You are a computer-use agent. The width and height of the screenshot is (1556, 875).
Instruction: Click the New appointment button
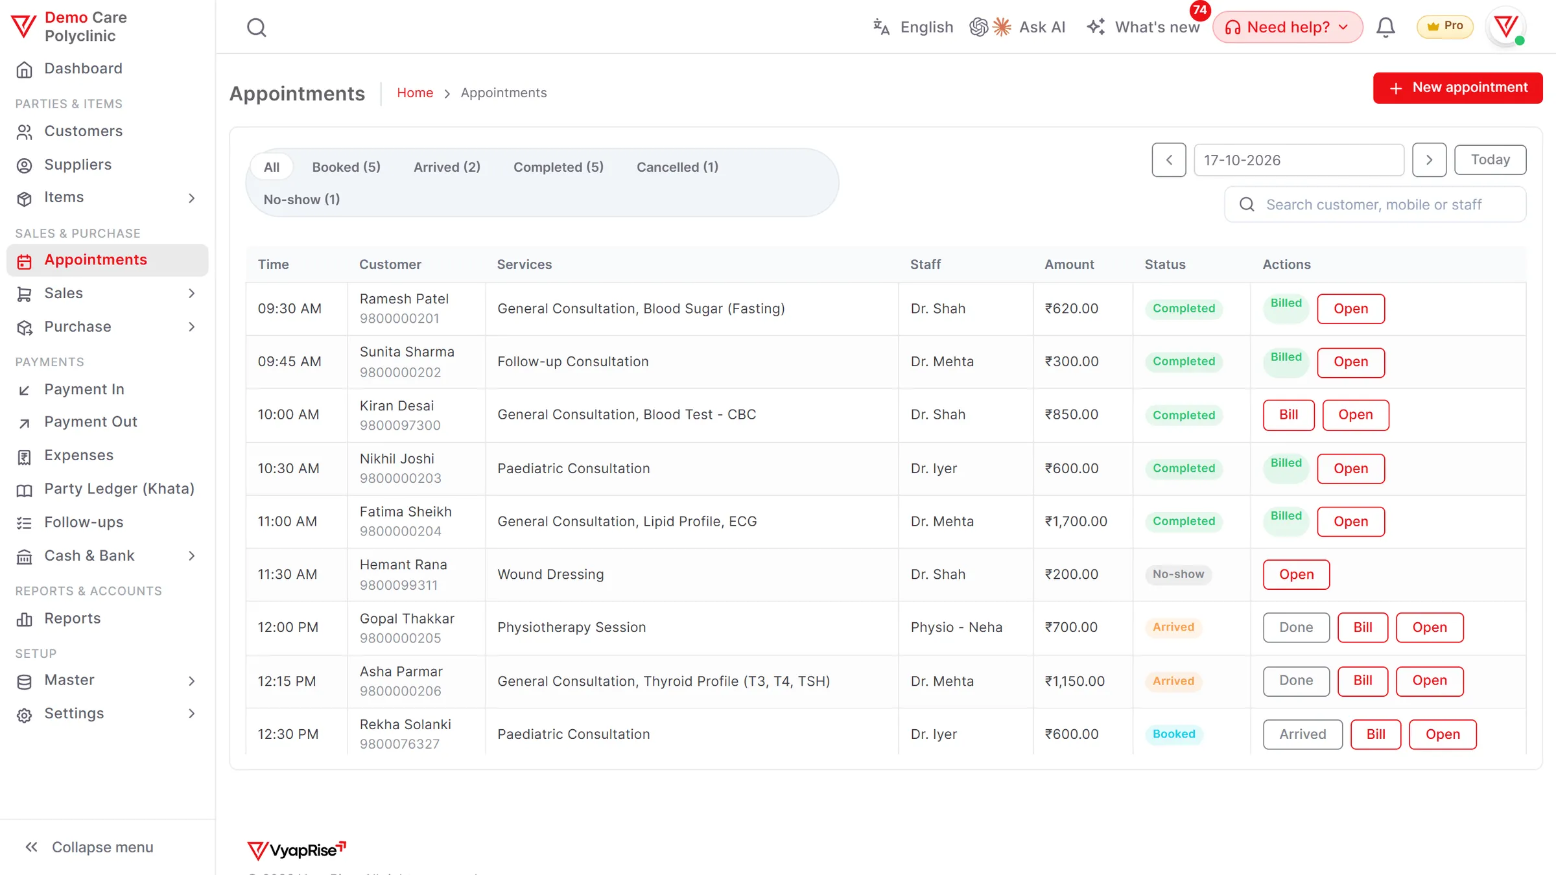point(1457,87)
